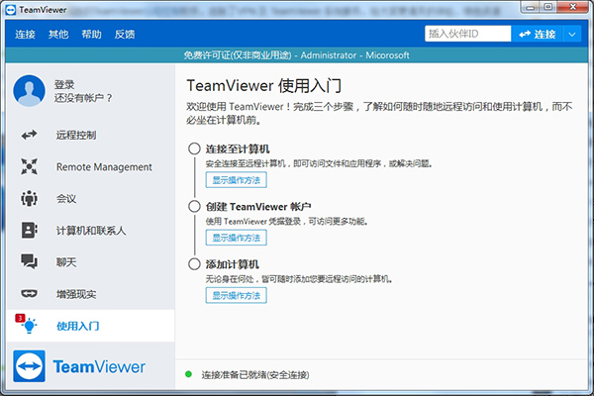Click the 还没有帐户? link
594x396 pixels.
(83, 98)
